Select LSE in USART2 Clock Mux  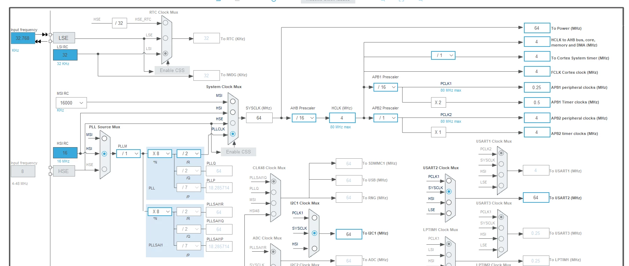pyautogui.click(x=449, y=213)
